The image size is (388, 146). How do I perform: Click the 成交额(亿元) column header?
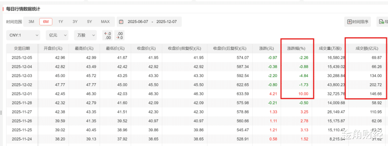(367, 48)
